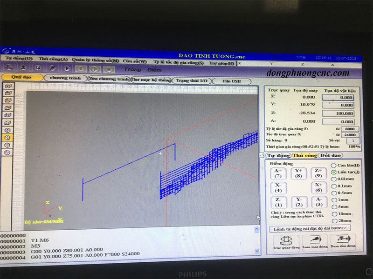Open Thủ công(A) menu
Viewport: 373px width, 279px height.
tap(53, 59)
